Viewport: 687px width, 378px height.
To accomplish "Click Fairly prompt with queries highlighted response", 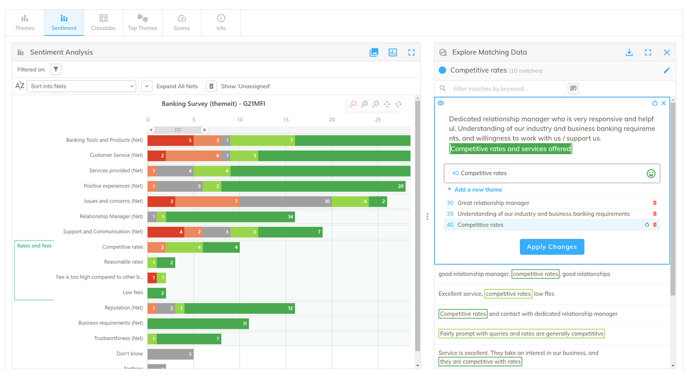I will pos(522,333).
